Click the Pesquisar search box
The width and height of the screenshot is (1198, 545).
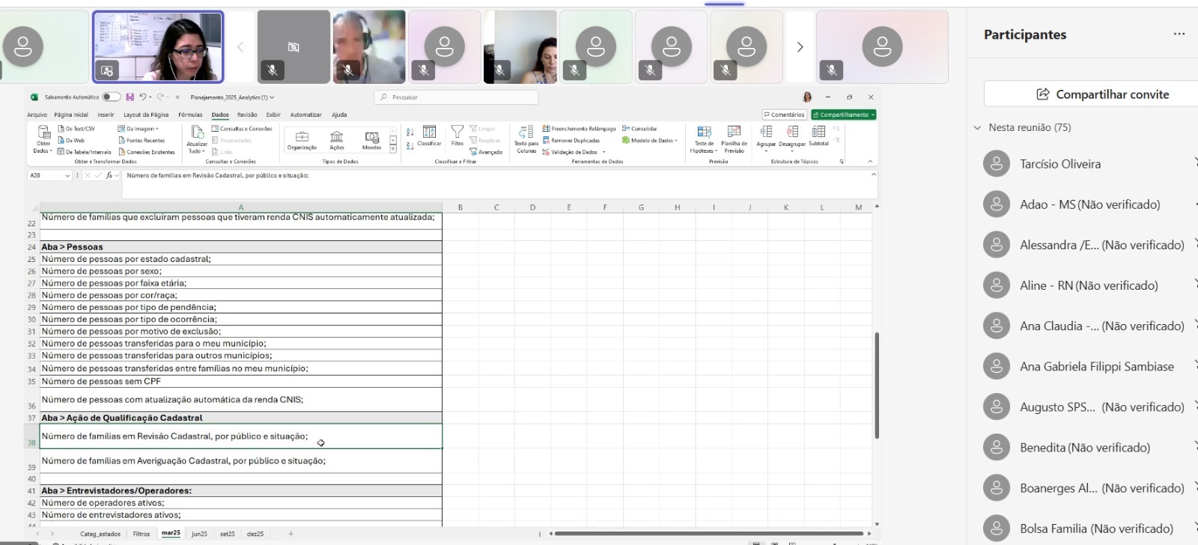(x=456, y=97)
